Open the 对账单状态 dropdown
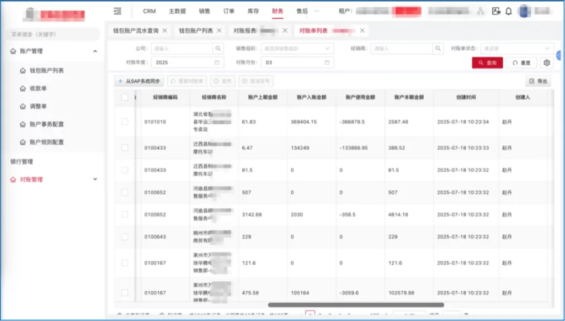Screen dimensions: 565x321 pos(517,48)
